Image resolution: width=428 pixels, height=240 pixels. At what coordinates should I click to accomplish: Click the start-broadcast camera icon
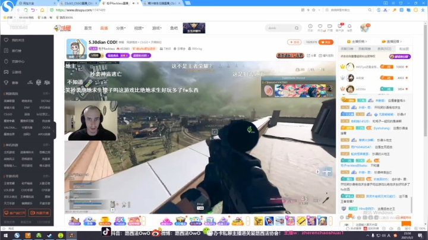(x=330, y=27)
